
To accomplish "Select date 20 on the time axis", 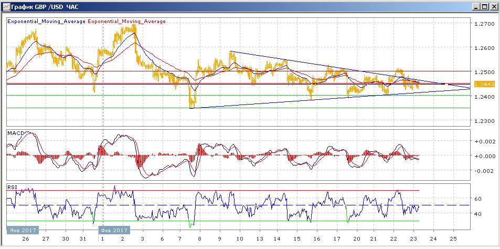I will [x=356, y=239].
